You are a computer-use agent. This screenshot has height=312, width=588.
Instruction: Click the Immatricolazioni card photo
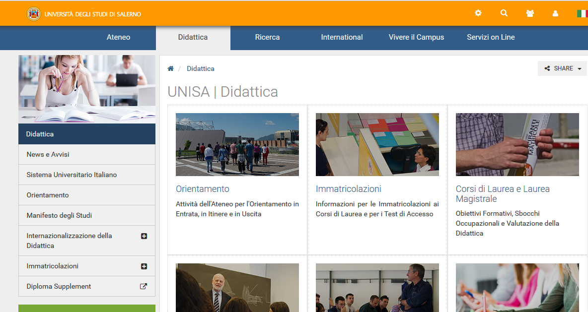point(377,144)
